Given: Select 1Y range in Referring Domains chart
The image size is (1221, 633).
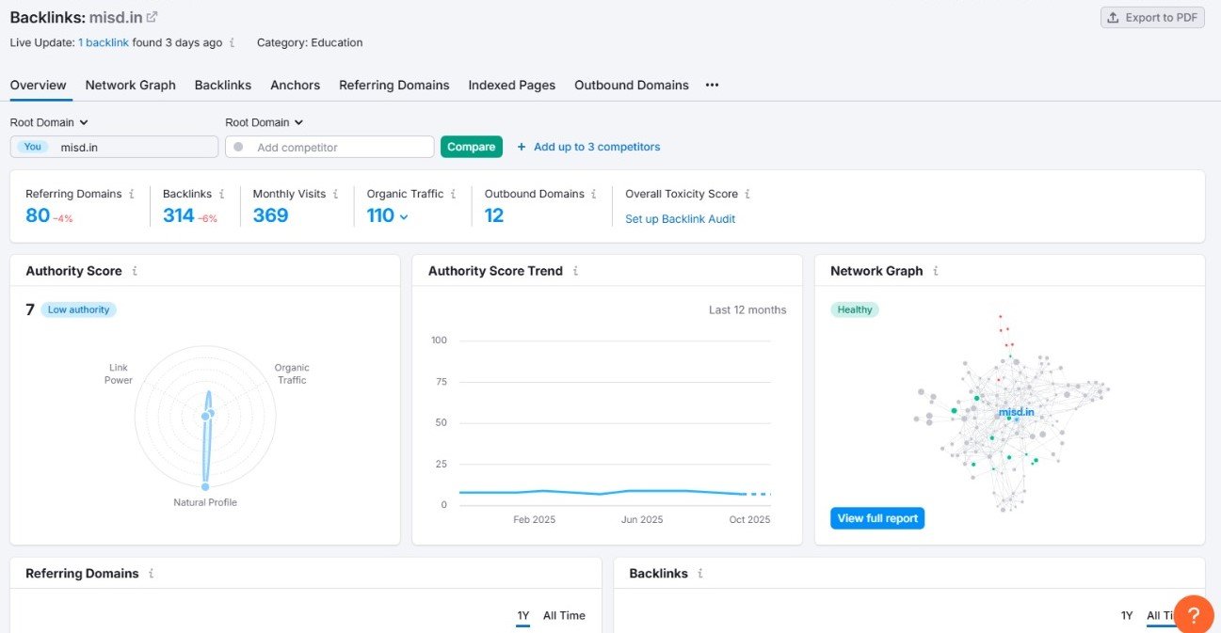Looking at the screenshot, I should [x=522, y=615].
